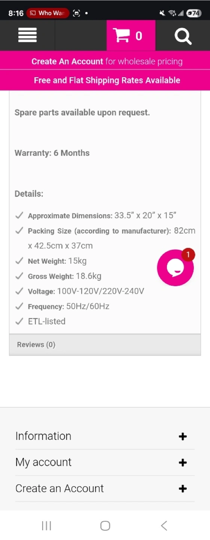The width and height of the screenshot is (210, 540).
Task: Tap the Information footer heading
Action: pyautogui.click(x=43, y=436)
